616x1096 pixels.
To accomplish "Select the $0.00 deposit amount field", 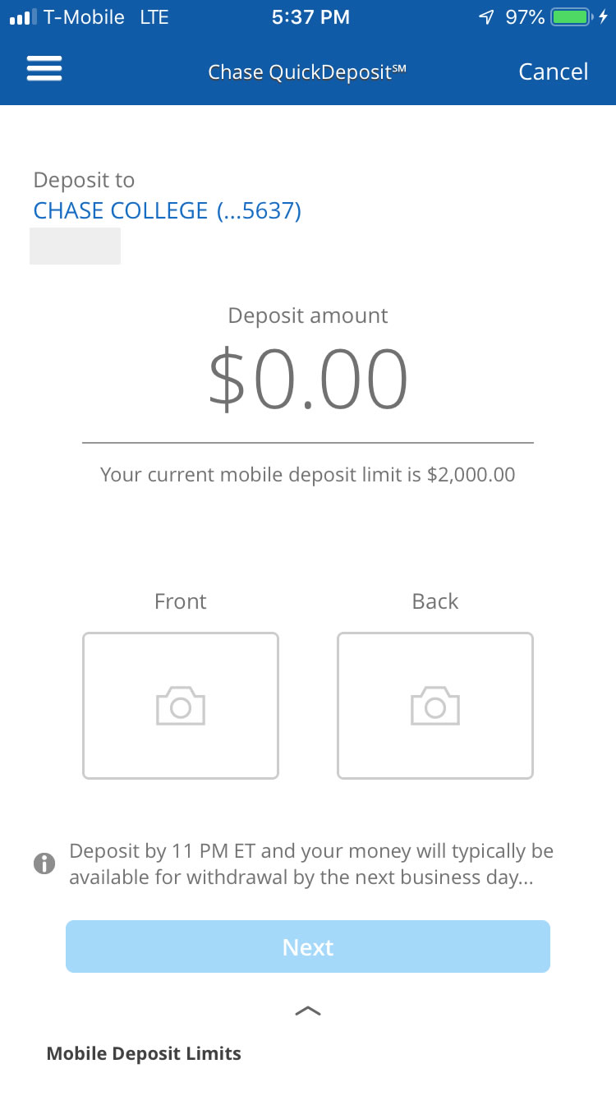I will [308, 380].
